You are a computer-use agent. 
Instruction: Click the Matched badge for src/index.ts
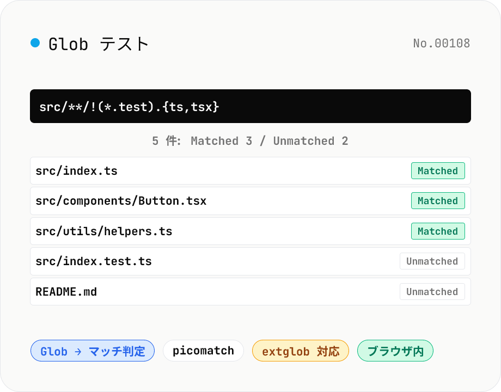coord(438,171)
